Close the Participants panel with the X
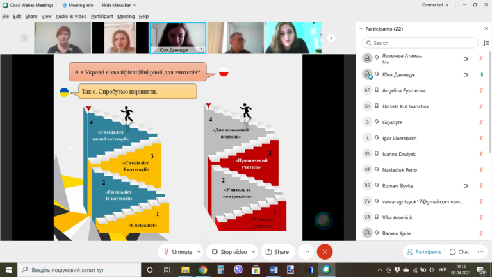The image size is (492, 277). (x=486, y=29)
